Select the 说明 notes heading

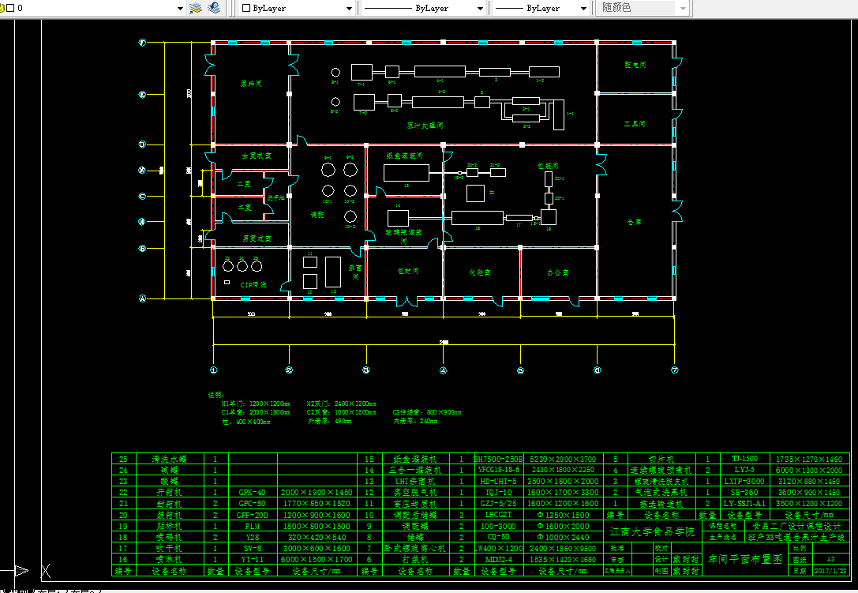(215, 395)
